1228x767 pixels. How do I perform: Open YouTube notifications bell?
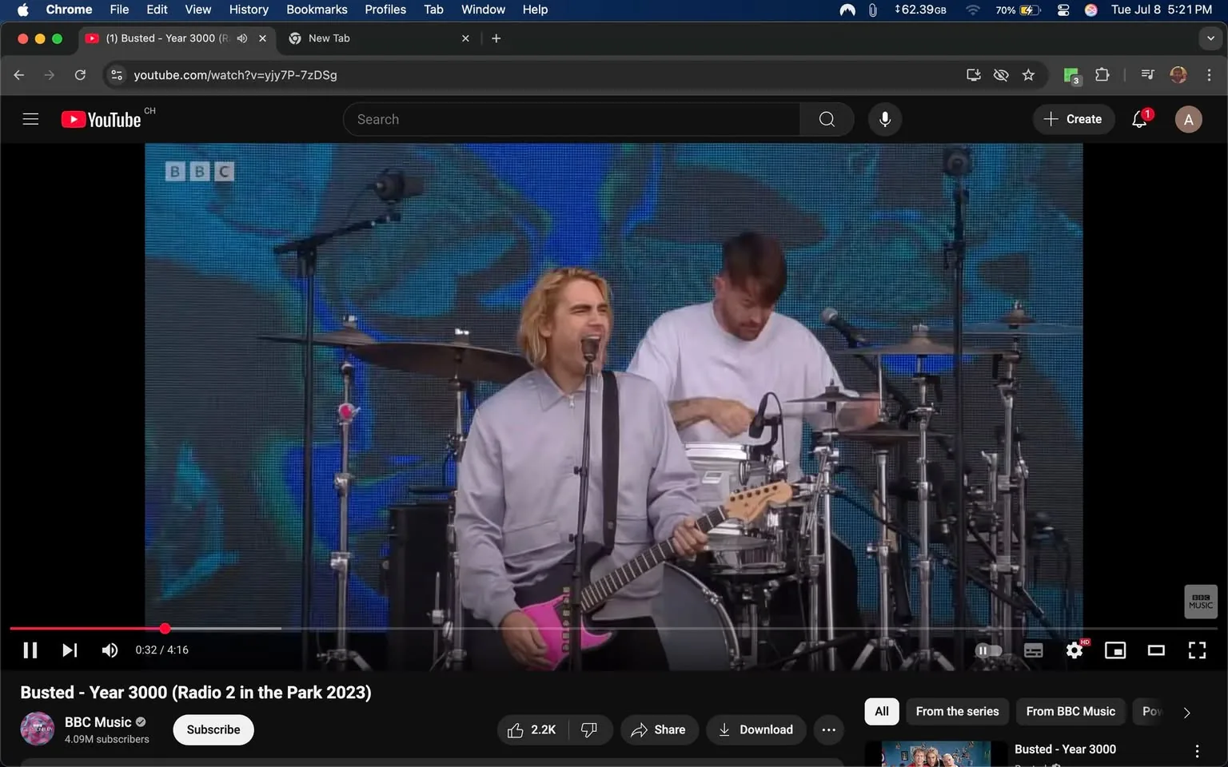click(x=1138, y=118)
